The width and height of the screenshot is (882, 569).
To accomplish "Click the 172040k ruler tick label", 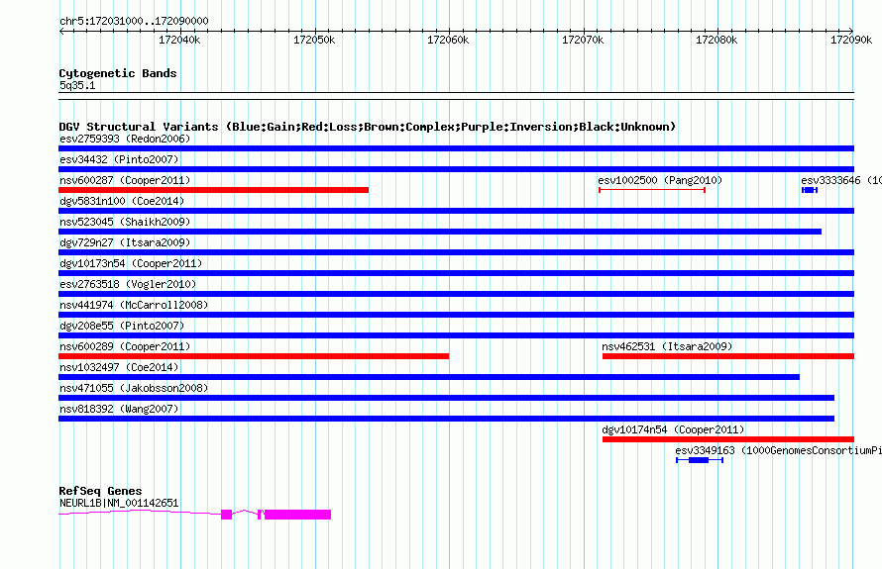I will pyautogui.click(x=179, y=40).
